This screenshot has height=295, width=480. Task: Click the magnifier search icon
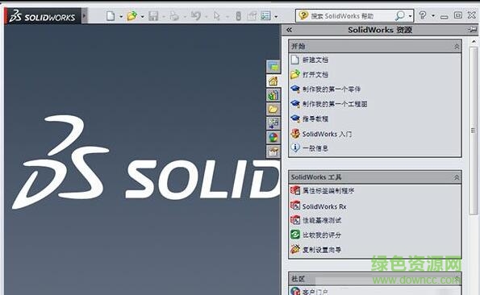400,15
